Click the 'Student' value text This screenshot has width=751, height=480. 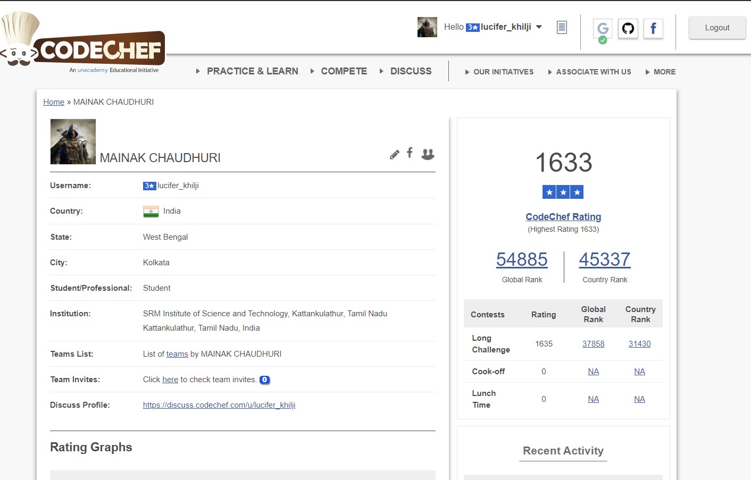click(157, 288)
